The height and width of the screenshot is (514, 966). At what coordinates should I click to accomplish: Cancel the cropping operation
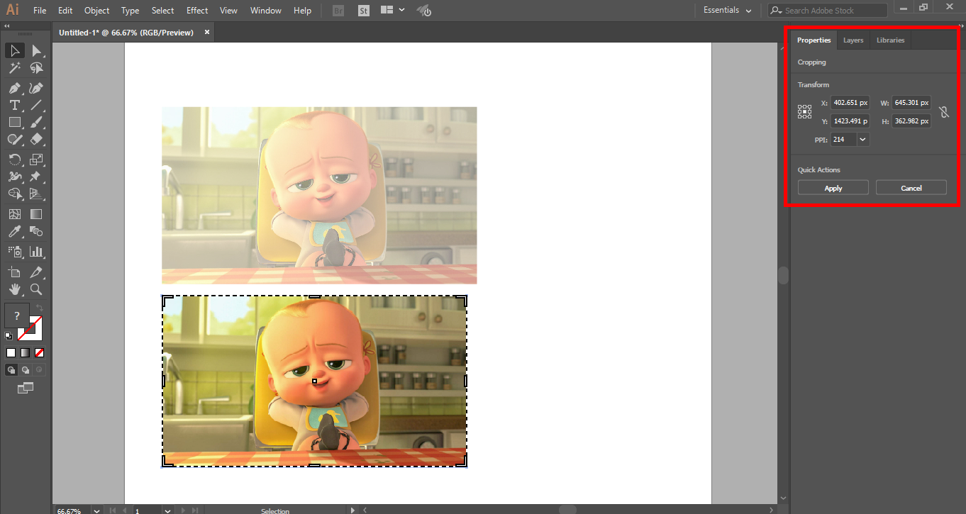click(911, 187)
